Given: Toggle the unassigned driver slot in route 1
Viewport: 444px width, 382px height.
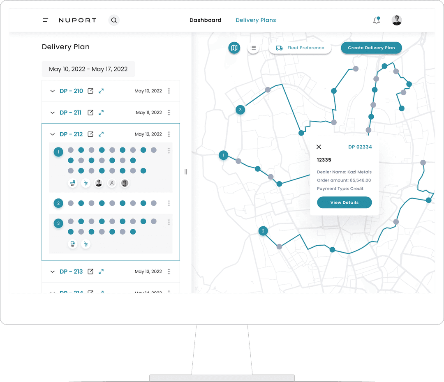Looking at the screenshot, I should point(111,183).
